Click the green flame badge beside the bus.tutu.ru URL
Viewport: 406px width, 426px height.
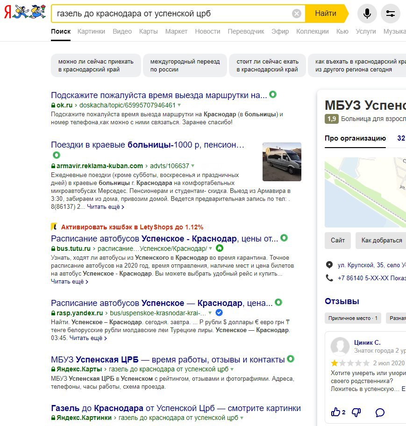(220, 248)
